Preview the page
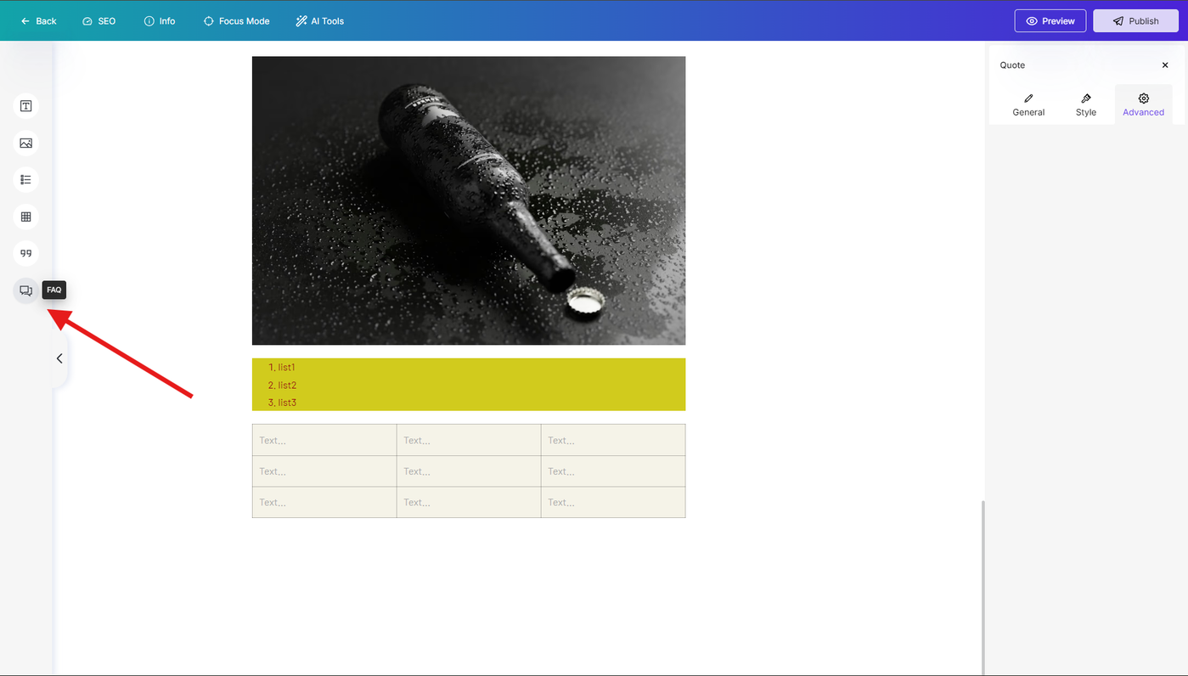 (1050, 21)
